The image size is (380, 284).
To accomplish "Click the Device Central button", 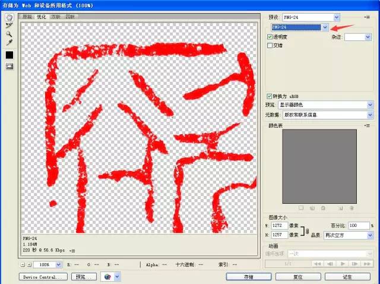I will pyautogui.click(x=42, y=277).
